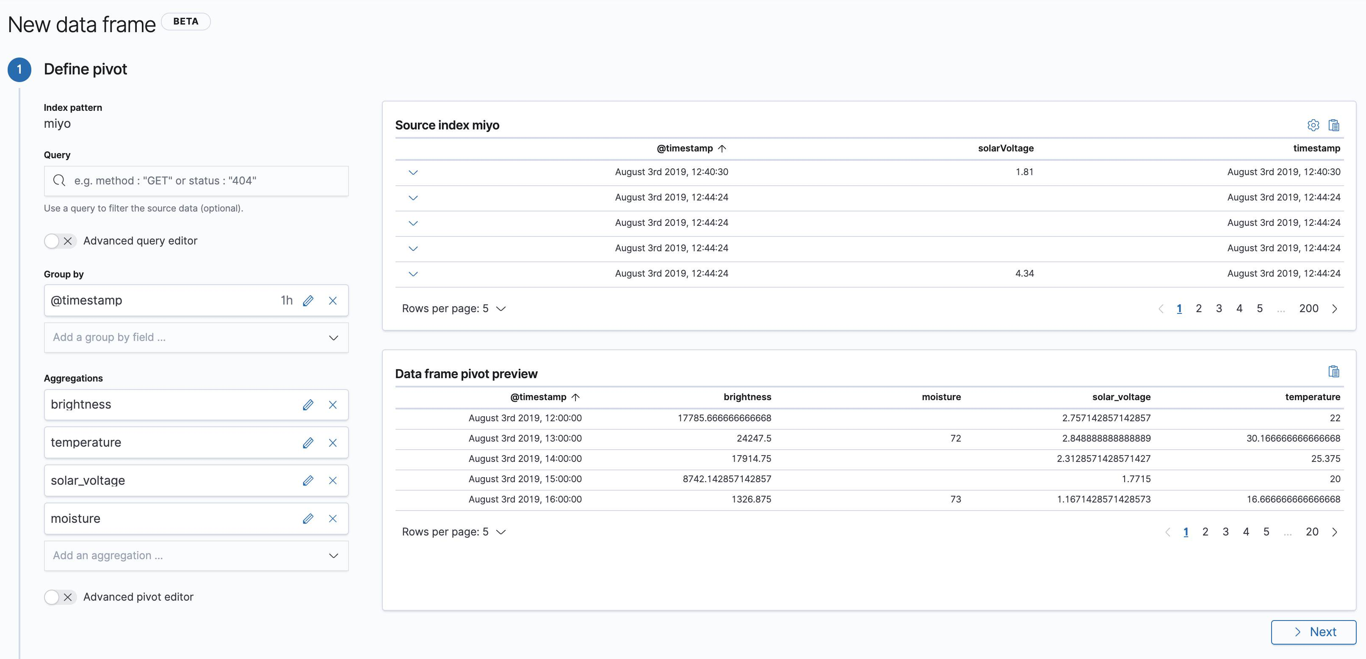The image size is (1366, 659).
Task: Expand the first source index row
Action: click(x=413, y=173)
